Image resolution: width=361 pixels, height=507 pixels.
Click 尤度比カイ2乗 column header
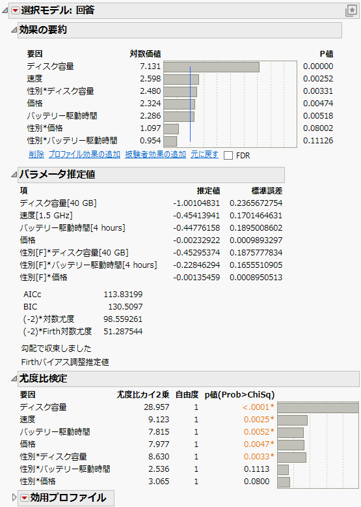tap(142, 395)
